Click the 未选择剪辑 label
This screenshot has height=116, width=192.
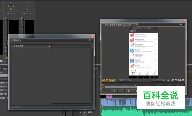(x=18, y=46)
